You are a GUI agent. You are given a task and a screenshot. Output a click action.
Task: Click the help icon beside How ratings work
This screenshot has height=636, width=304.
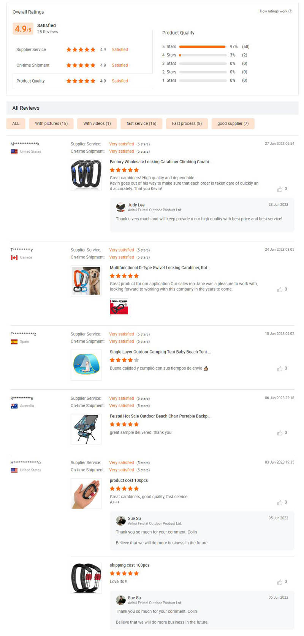point(290,11)
